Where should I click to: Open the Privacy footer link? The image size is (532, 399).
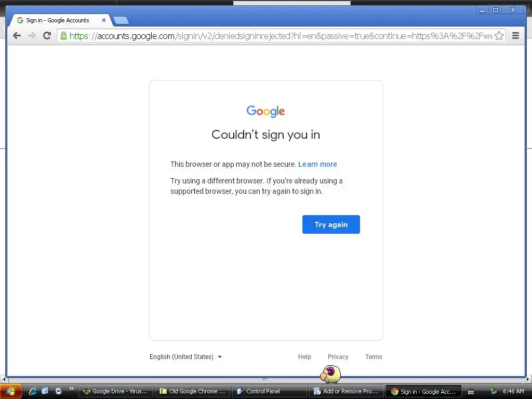(x=338, y=356)
